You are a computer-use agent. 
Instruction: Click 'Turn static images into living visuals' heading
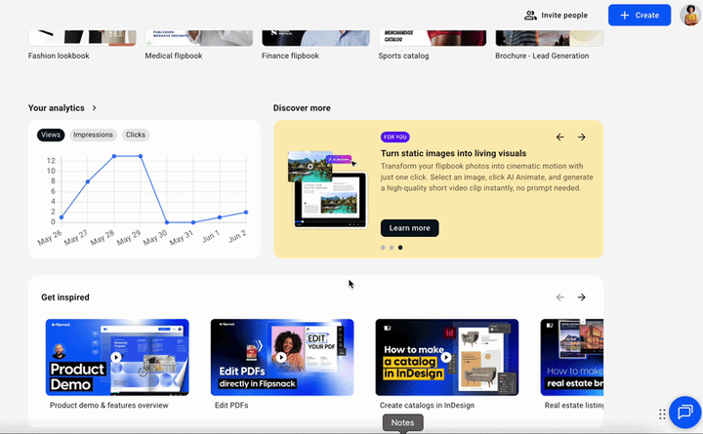coord(453,153)
